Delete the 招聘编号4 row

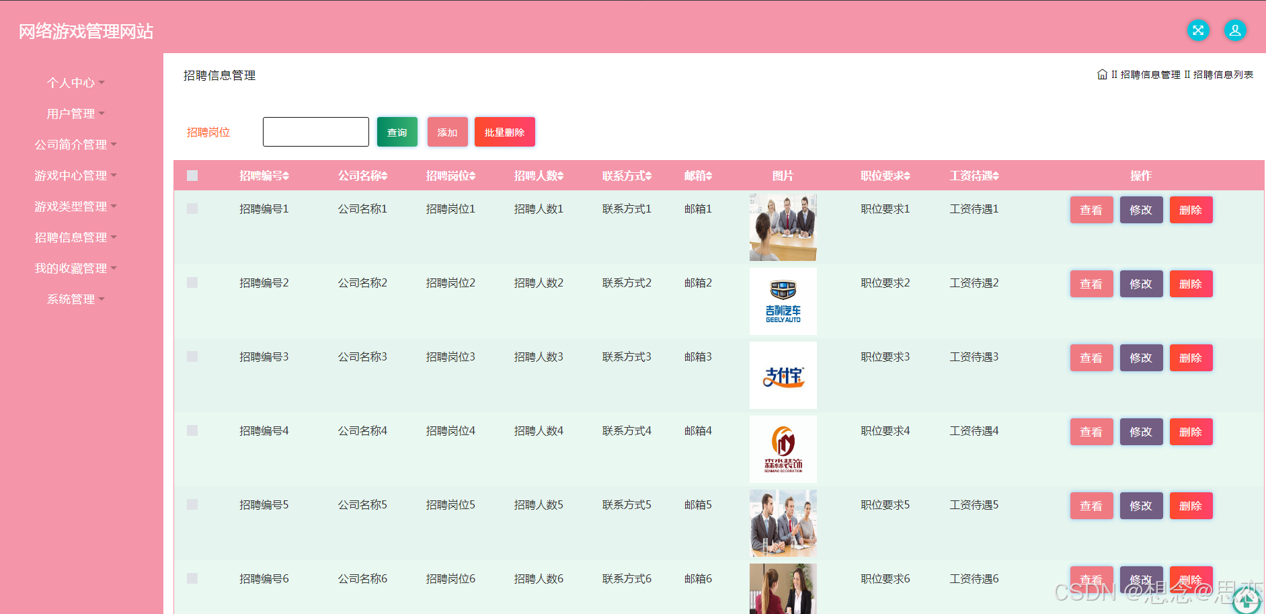click(1191, 432)
